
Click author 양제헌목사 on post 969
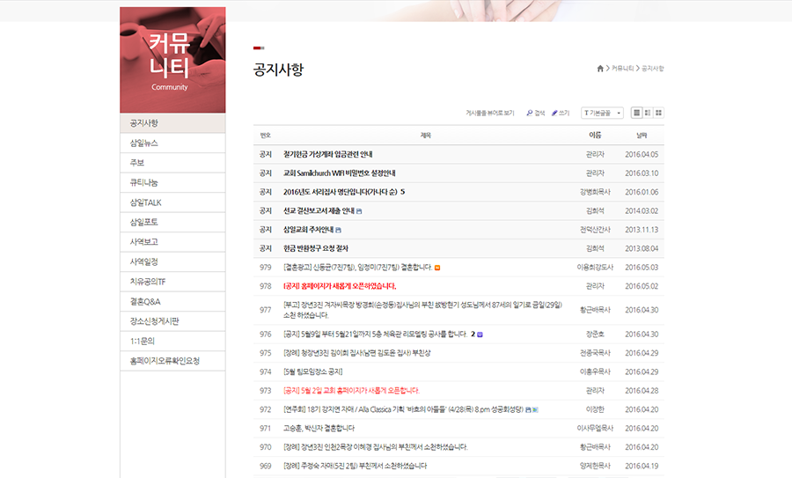(x=595, y=466)
